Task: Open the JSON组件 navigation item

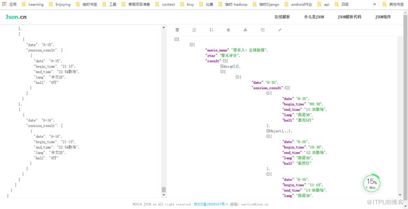Action: pos(383,17)
